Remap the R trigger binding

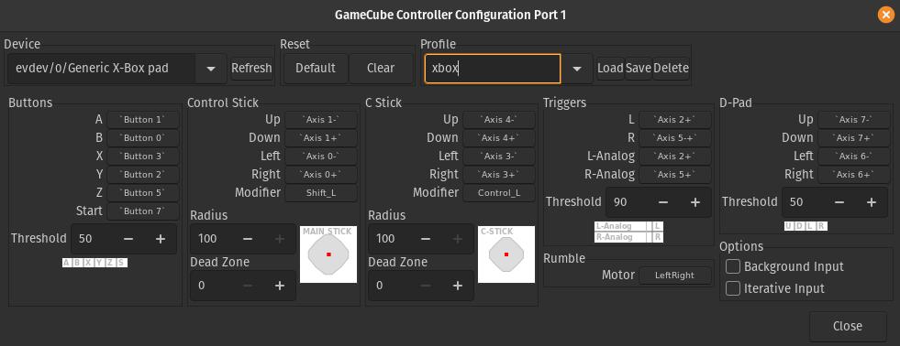[x=675, y=138]
